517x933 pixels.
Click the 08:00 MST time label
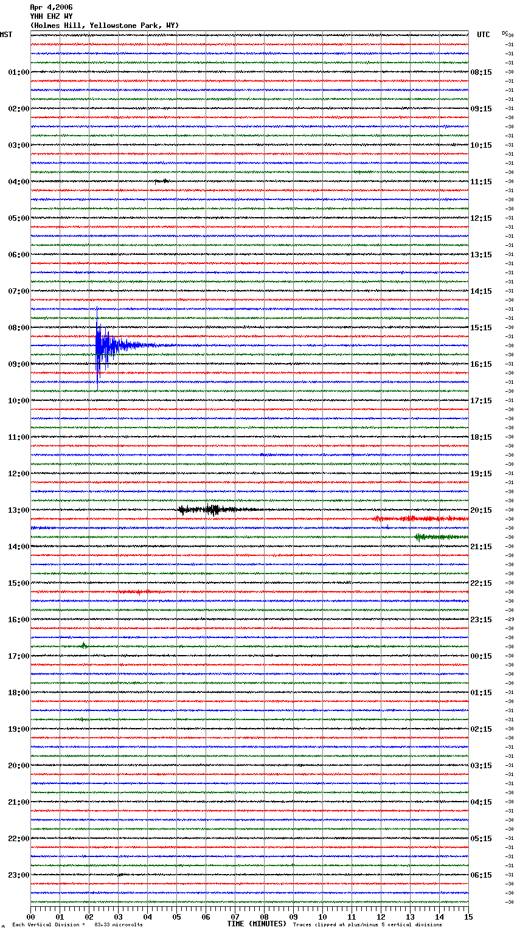[x=19, y=328]
